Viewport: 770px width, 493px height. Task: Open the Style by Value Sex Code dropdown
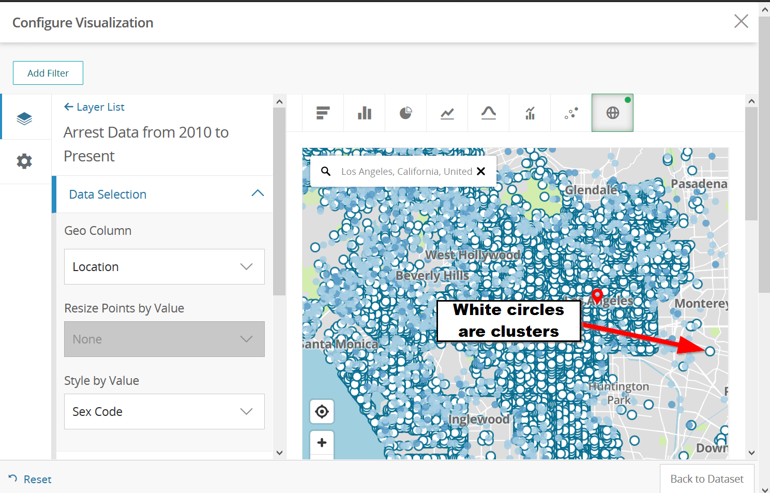click(164, 412)
